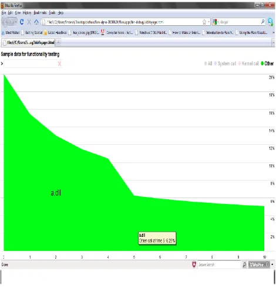Click the 6% y-axis label
276x289 pixels.
point(272,201)
